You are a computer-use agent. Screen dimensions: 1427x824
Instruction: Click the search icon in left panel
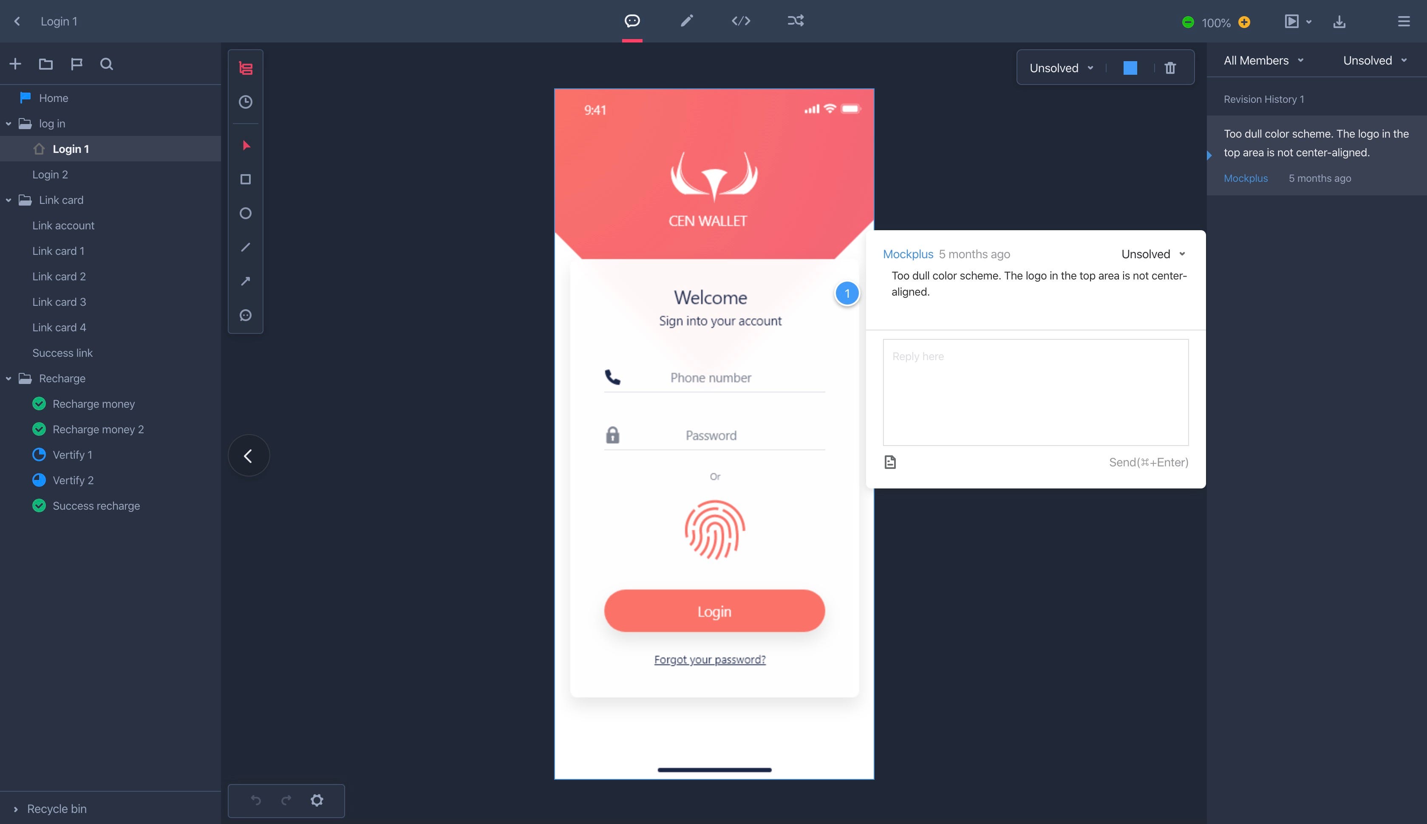point(105,64)
